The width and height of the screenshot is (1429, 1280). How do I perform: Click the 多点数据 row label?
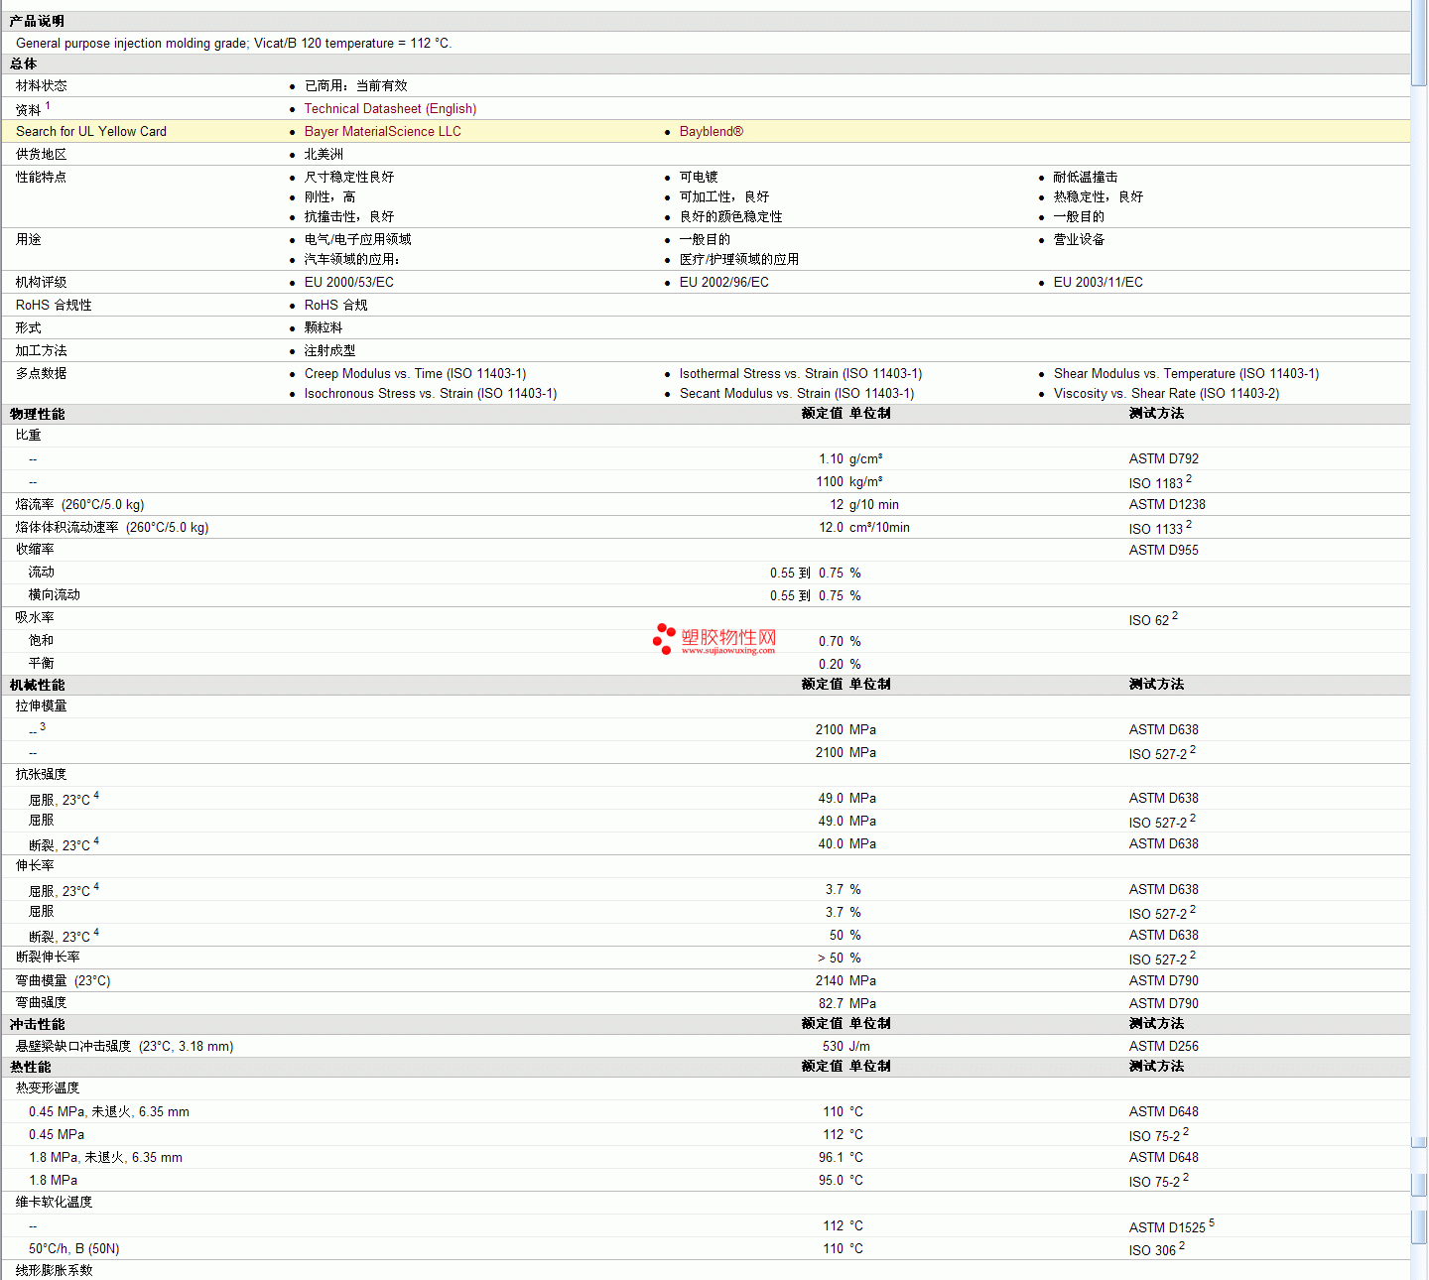pyautogui.click(x=42, y=374)
